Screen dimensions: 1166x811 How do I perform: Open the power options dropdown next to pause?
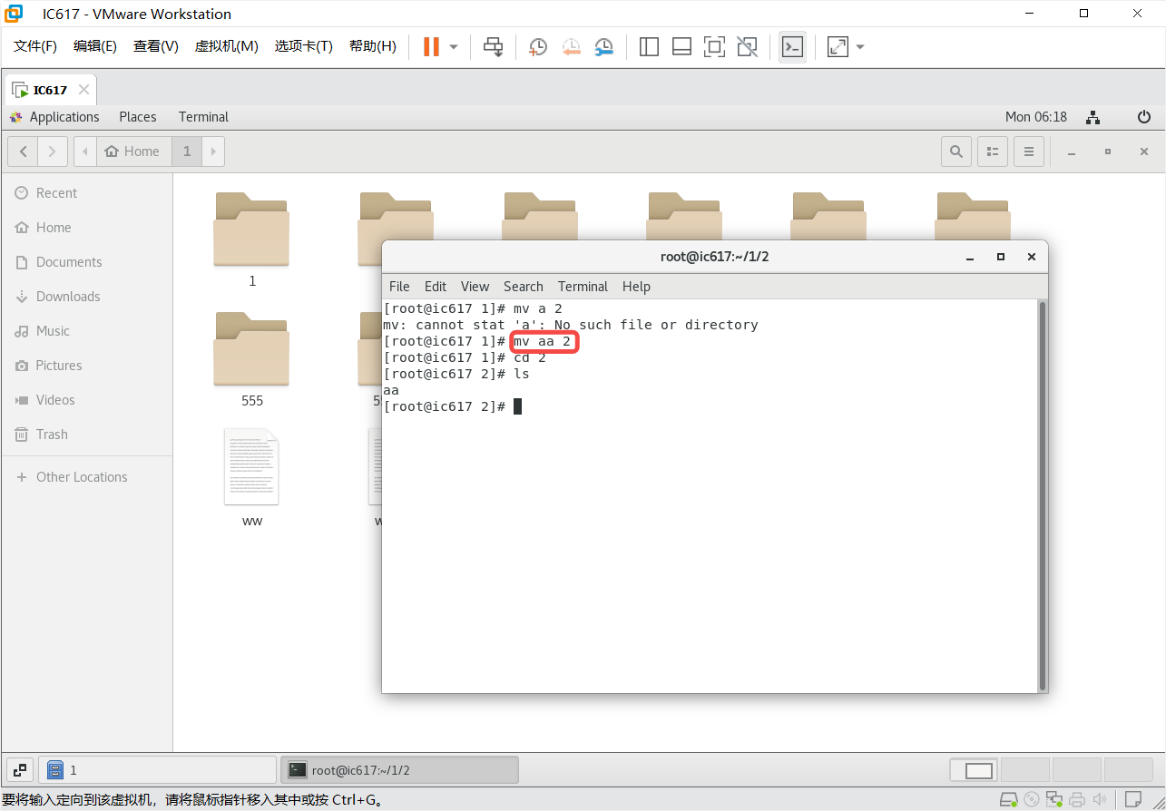(454, 46)
